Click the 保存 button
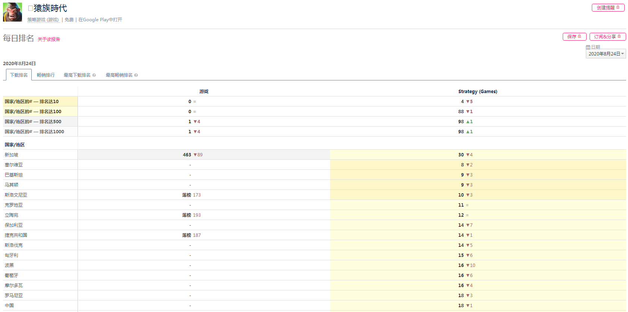Image resolution: width=628 pixels, height=312 pixels. (x=574, y=36)
